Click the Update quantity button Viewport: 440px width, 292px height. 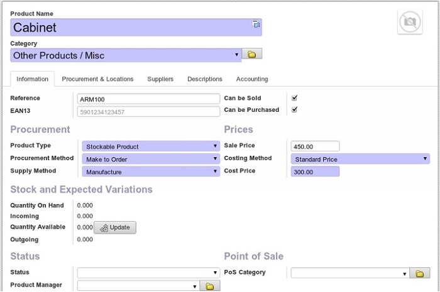115,227
